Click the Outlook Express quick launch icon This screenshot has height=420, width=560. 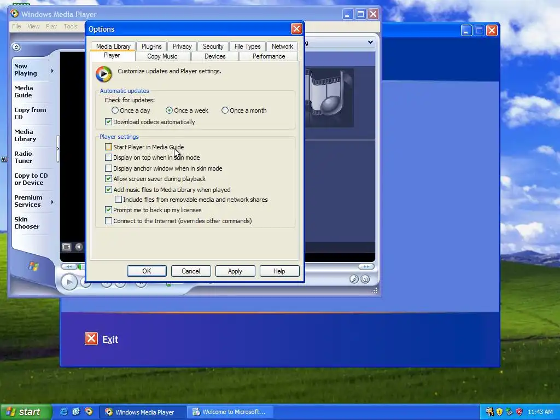click(x=76, y=412)
